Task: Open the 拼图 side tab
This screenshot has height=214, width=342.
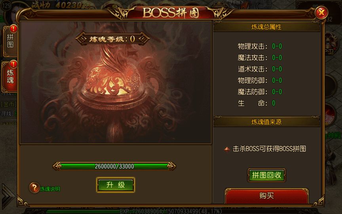Action: click(x=10, y=41)
